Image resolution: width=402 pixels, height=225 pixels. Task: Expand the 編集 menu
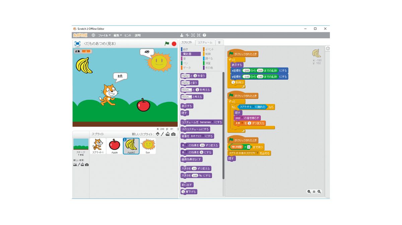click(x=117, y=35)
